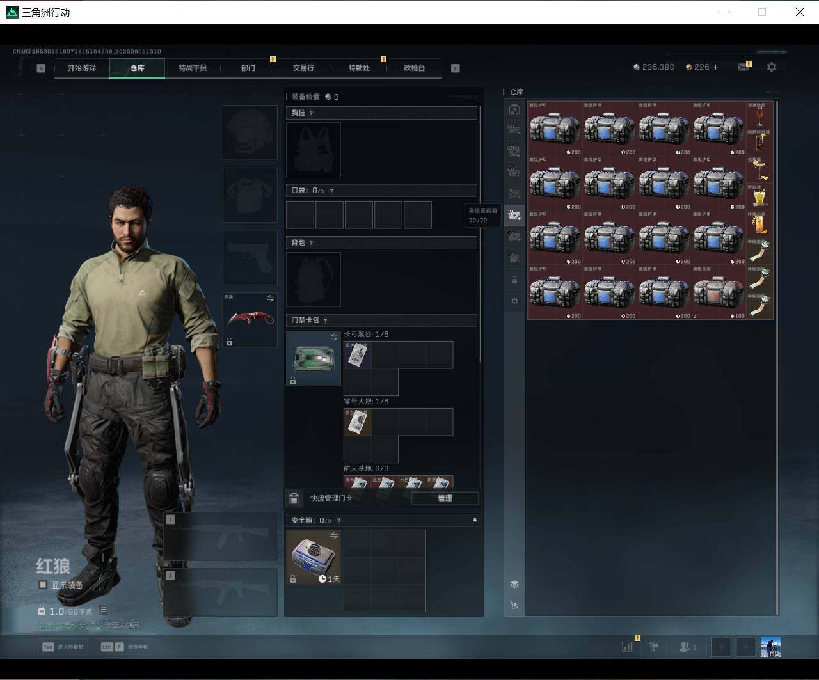Switch to the 交易行 tab
Image resolution: width=819 pixels, height=680 pixels.
[303, 68]
